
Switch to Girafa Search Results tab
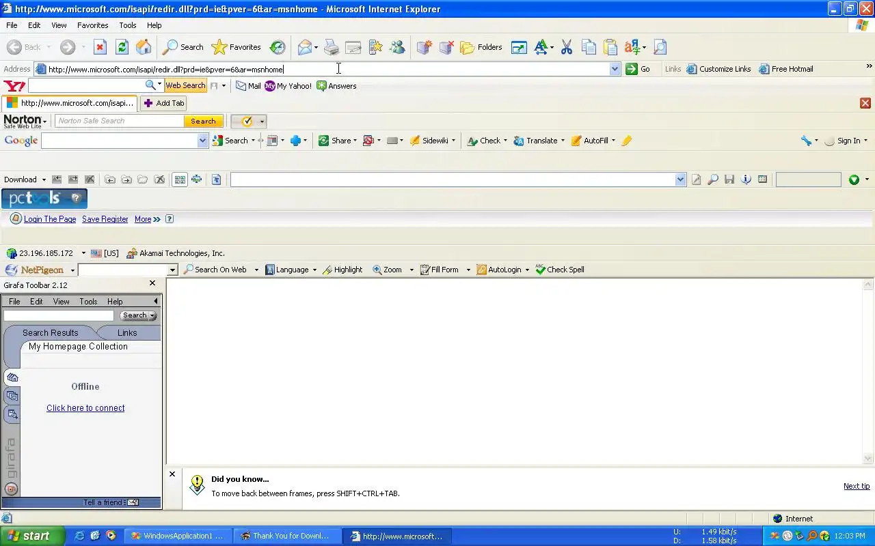point(50,333)
